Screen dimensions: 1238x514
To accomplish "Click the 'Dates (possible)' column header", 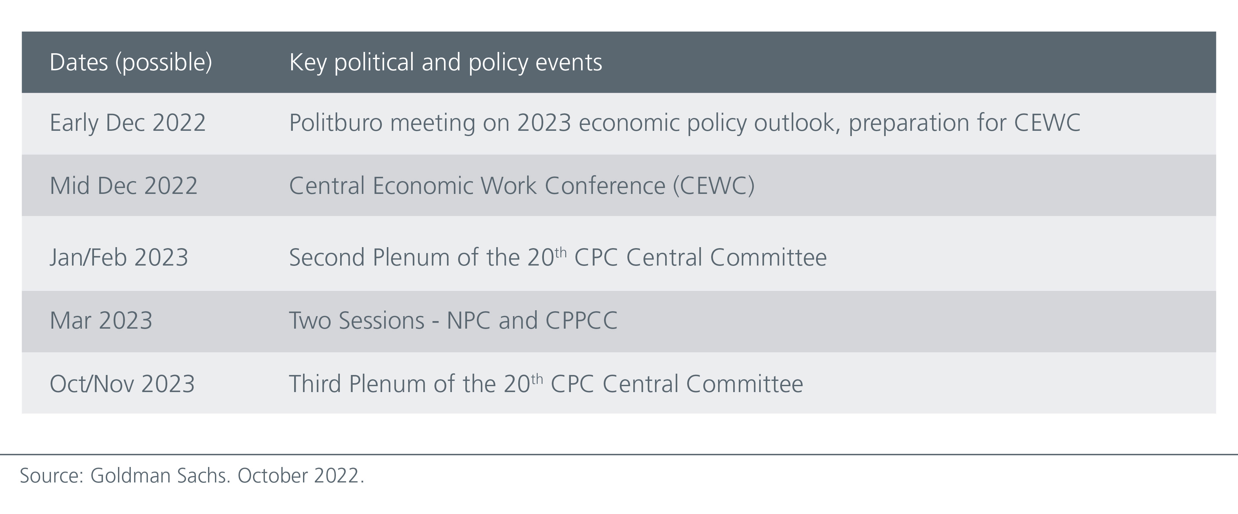I will pyautogui.click(x=131, y=63).
